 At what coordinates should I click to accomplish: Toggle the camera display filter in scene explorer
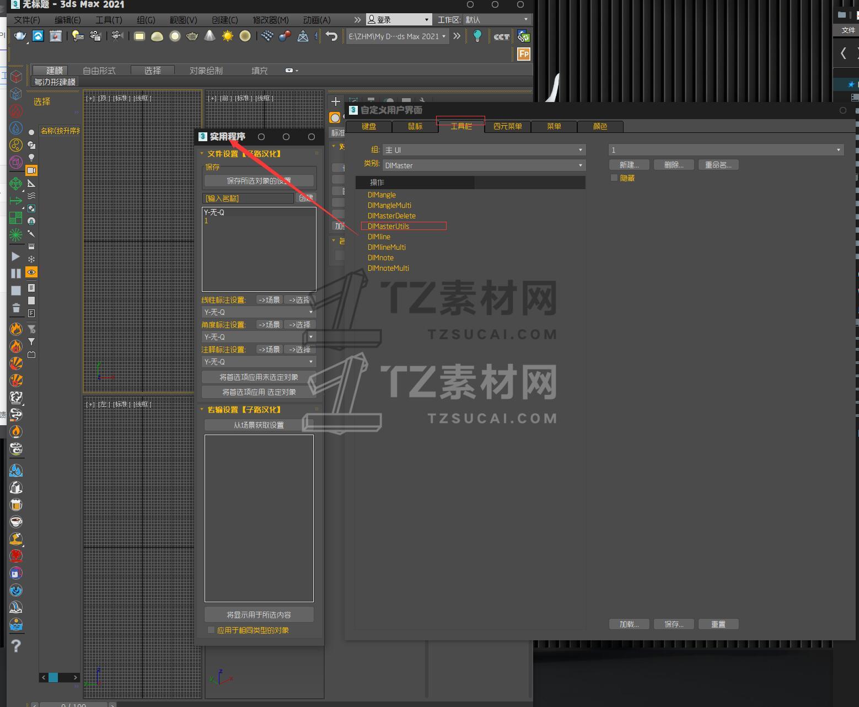(x=31, y=170)
